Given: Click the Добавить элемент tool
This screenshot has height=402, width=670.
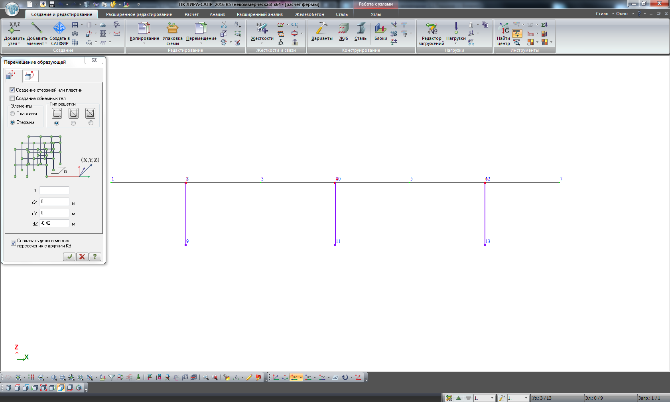Looking at the screenshot, I should click(37, 34).
